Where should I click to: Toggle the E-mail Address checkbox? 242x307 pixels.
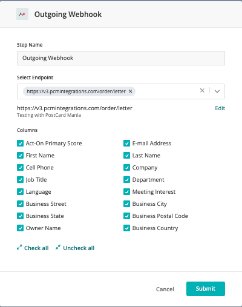(126, 144)
